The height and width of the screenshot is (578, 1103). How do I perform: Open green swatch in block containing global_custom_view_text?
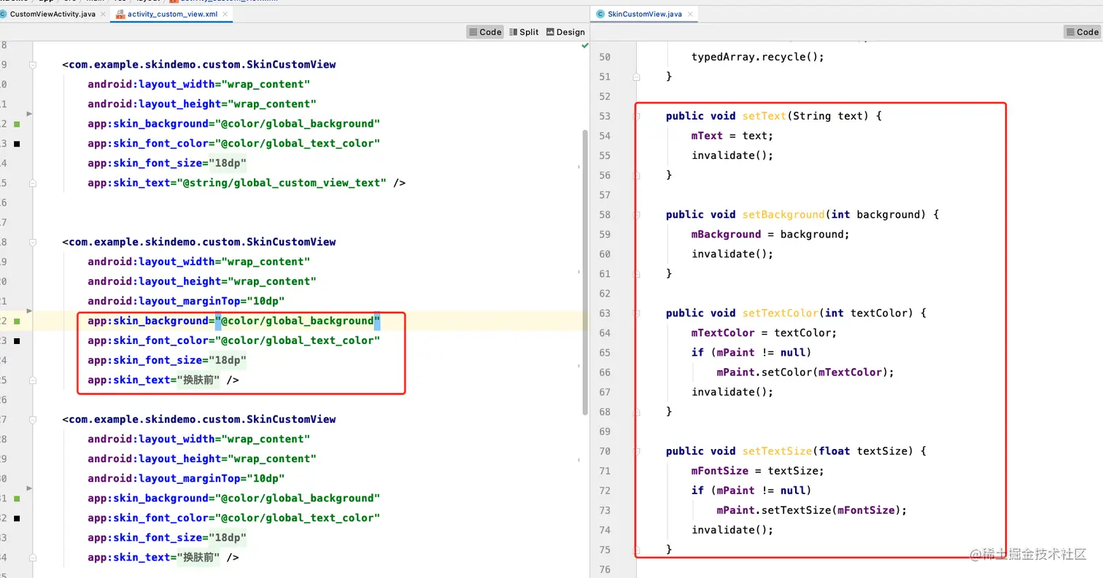tap(17, 124)
